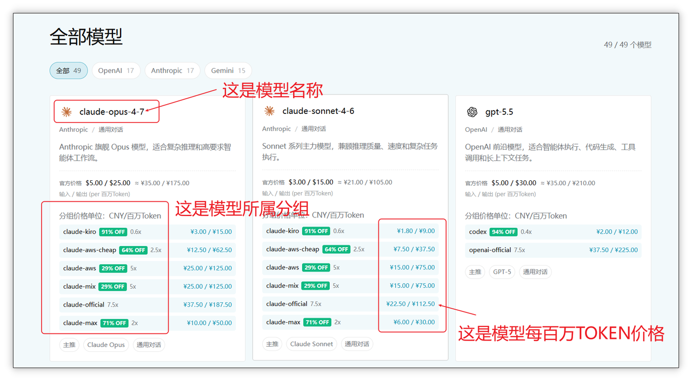Select the 全部 49 filter tab
Image resolution: width=692 pixels, height=381 pixels.
69,71
